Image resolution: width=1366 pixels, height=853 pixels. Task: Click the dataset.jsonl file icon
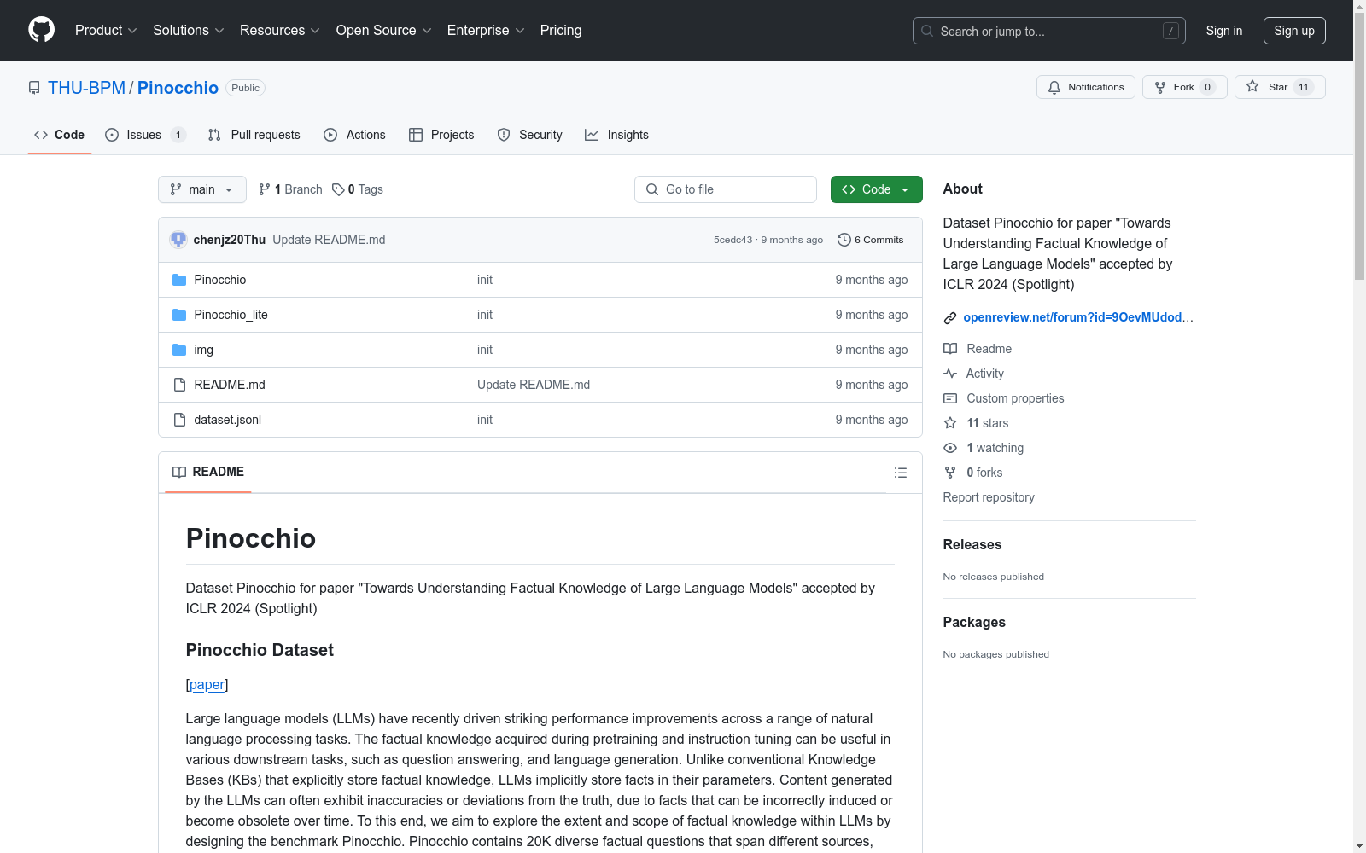179,420
